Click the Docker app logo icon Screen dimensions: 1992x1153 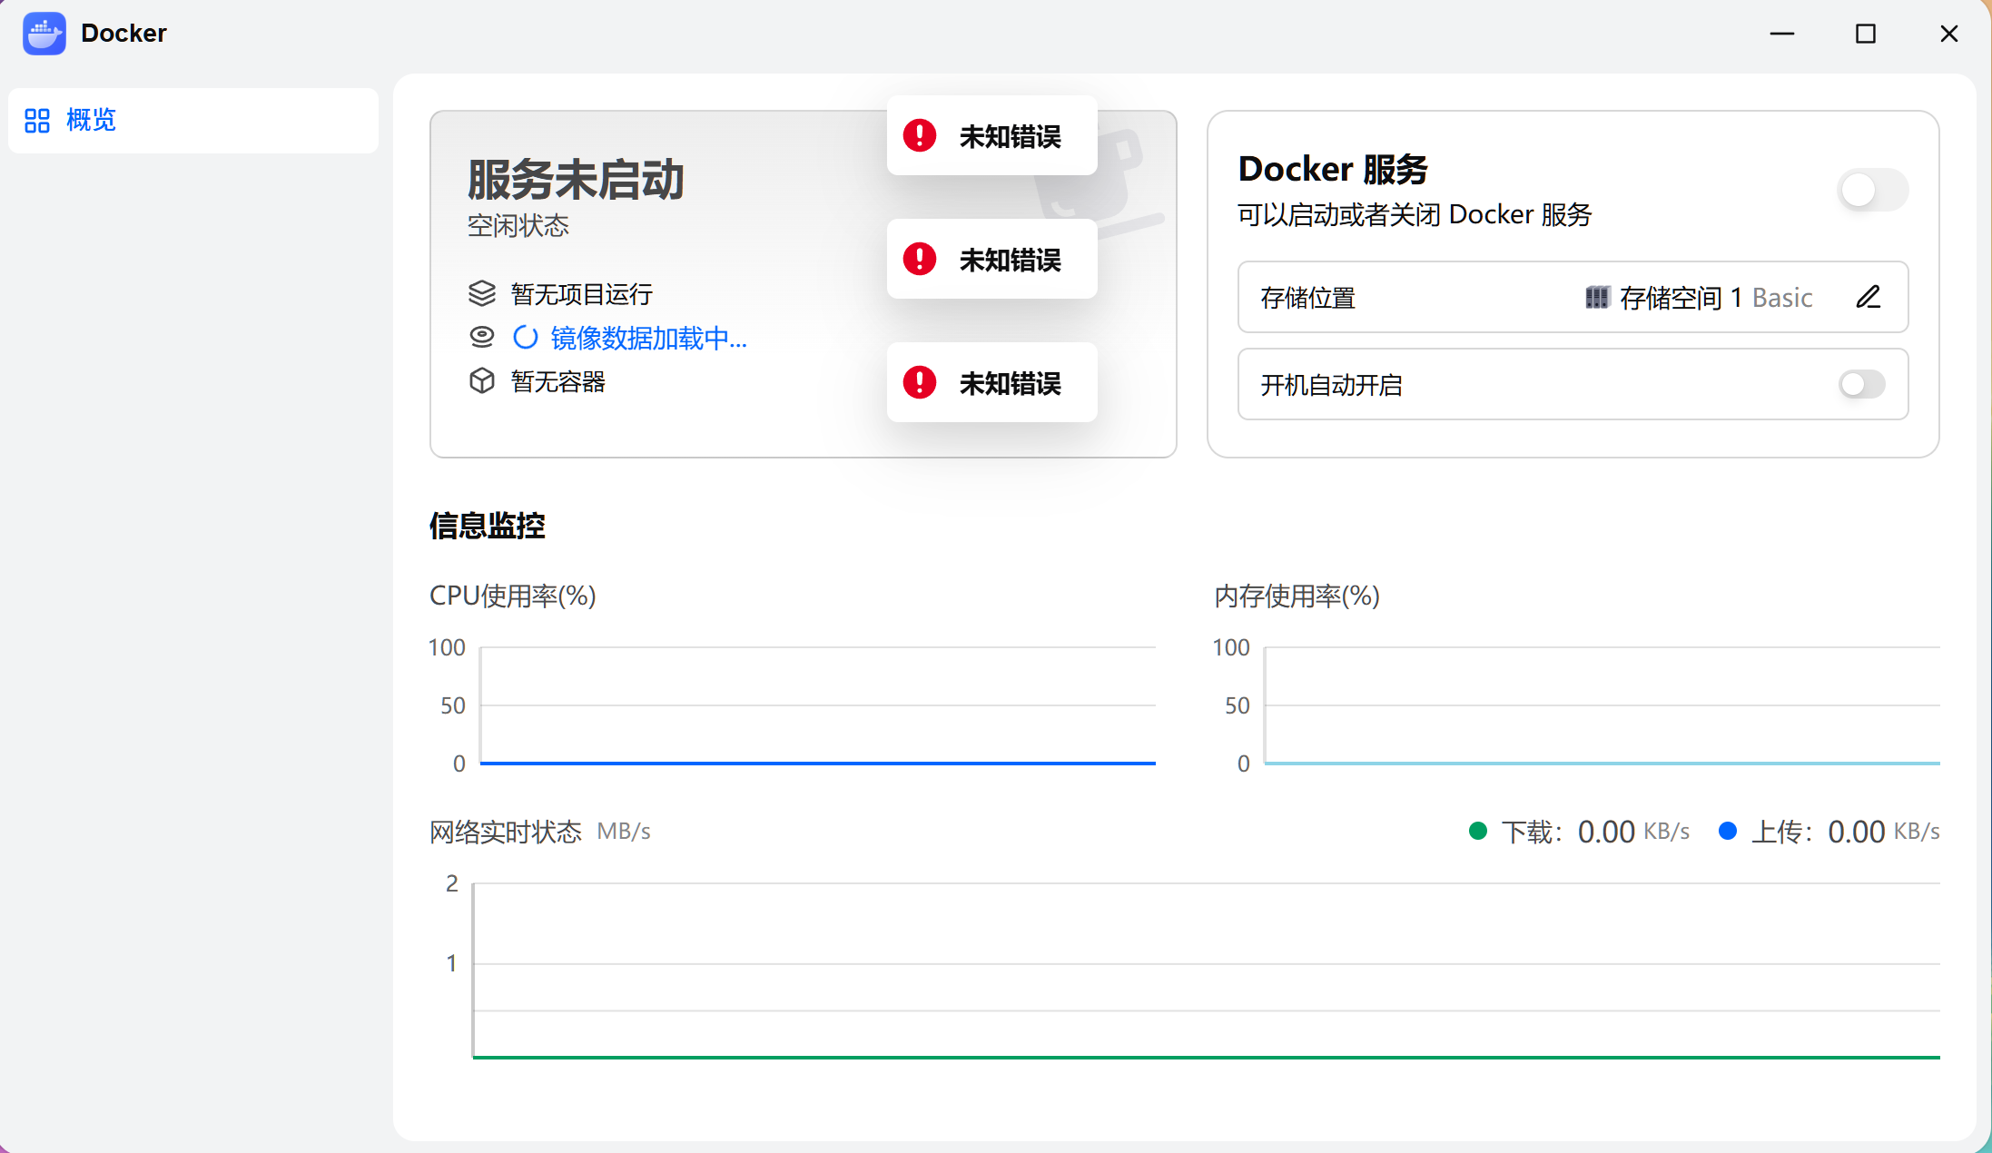(x=44, y=34)
